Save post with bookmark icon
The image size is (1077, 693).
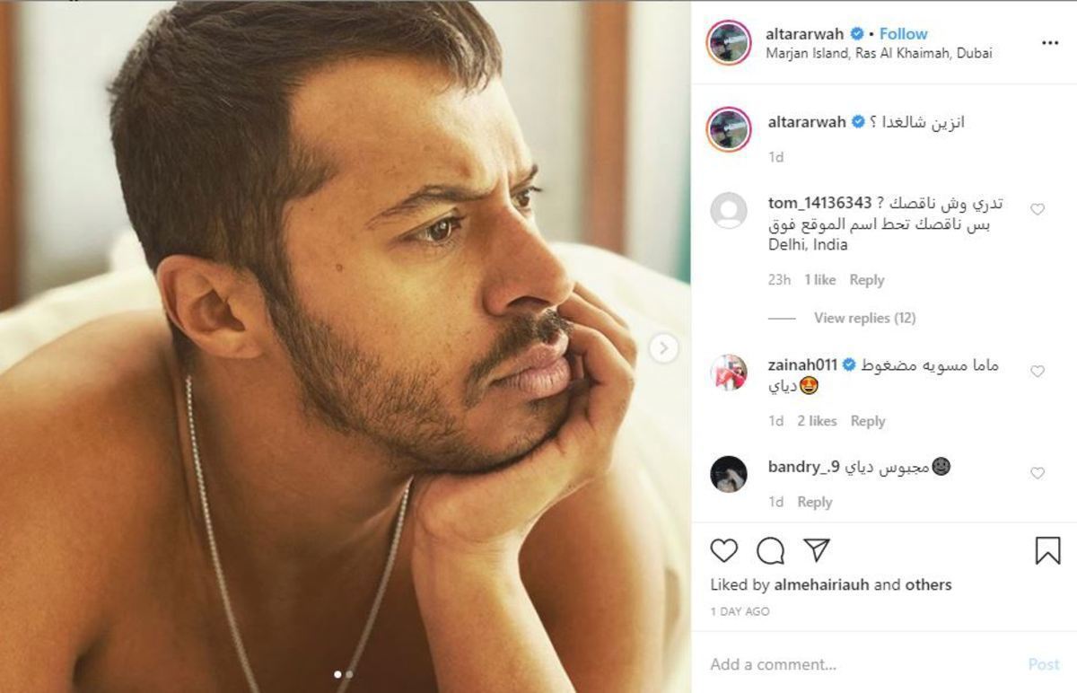click(1047, 550)
